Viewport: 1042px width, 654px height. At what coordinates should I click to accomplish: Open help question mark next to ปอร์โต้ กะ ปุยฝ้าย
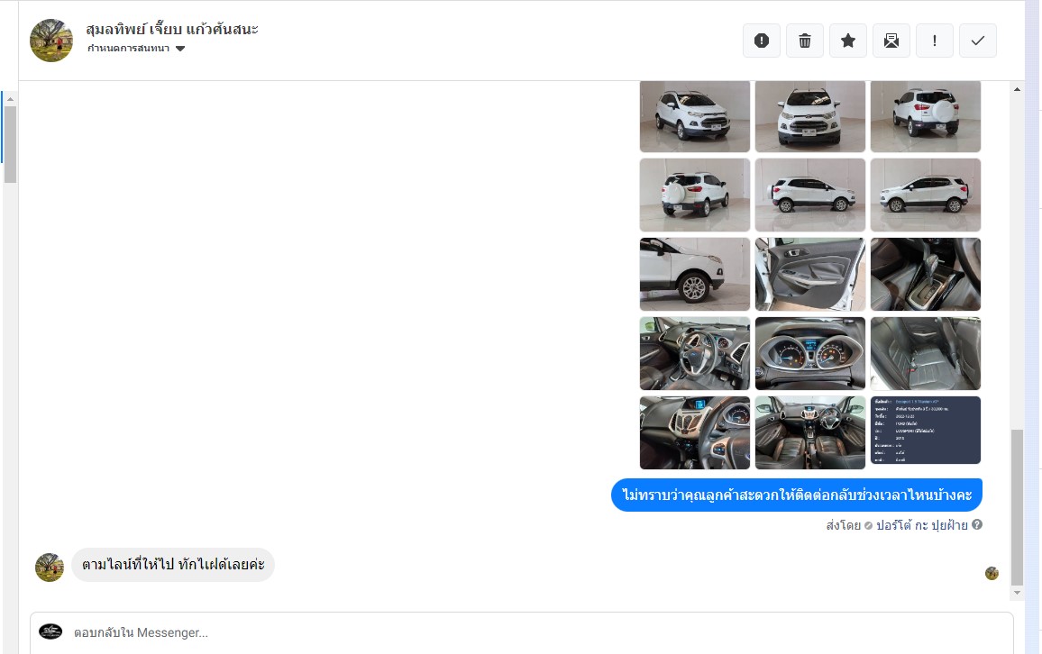pyautogui.click(x=977, y=524)
